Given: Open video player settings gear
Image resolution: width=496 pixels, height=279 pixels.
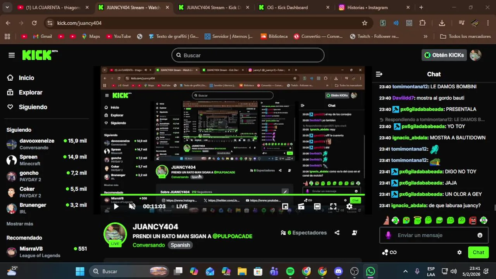Looking at the screenshot, I should point(349,207).
